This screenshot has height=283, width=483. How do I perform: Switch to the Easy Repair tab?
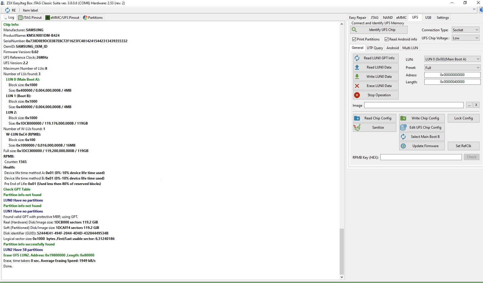[x=358, y=18]
